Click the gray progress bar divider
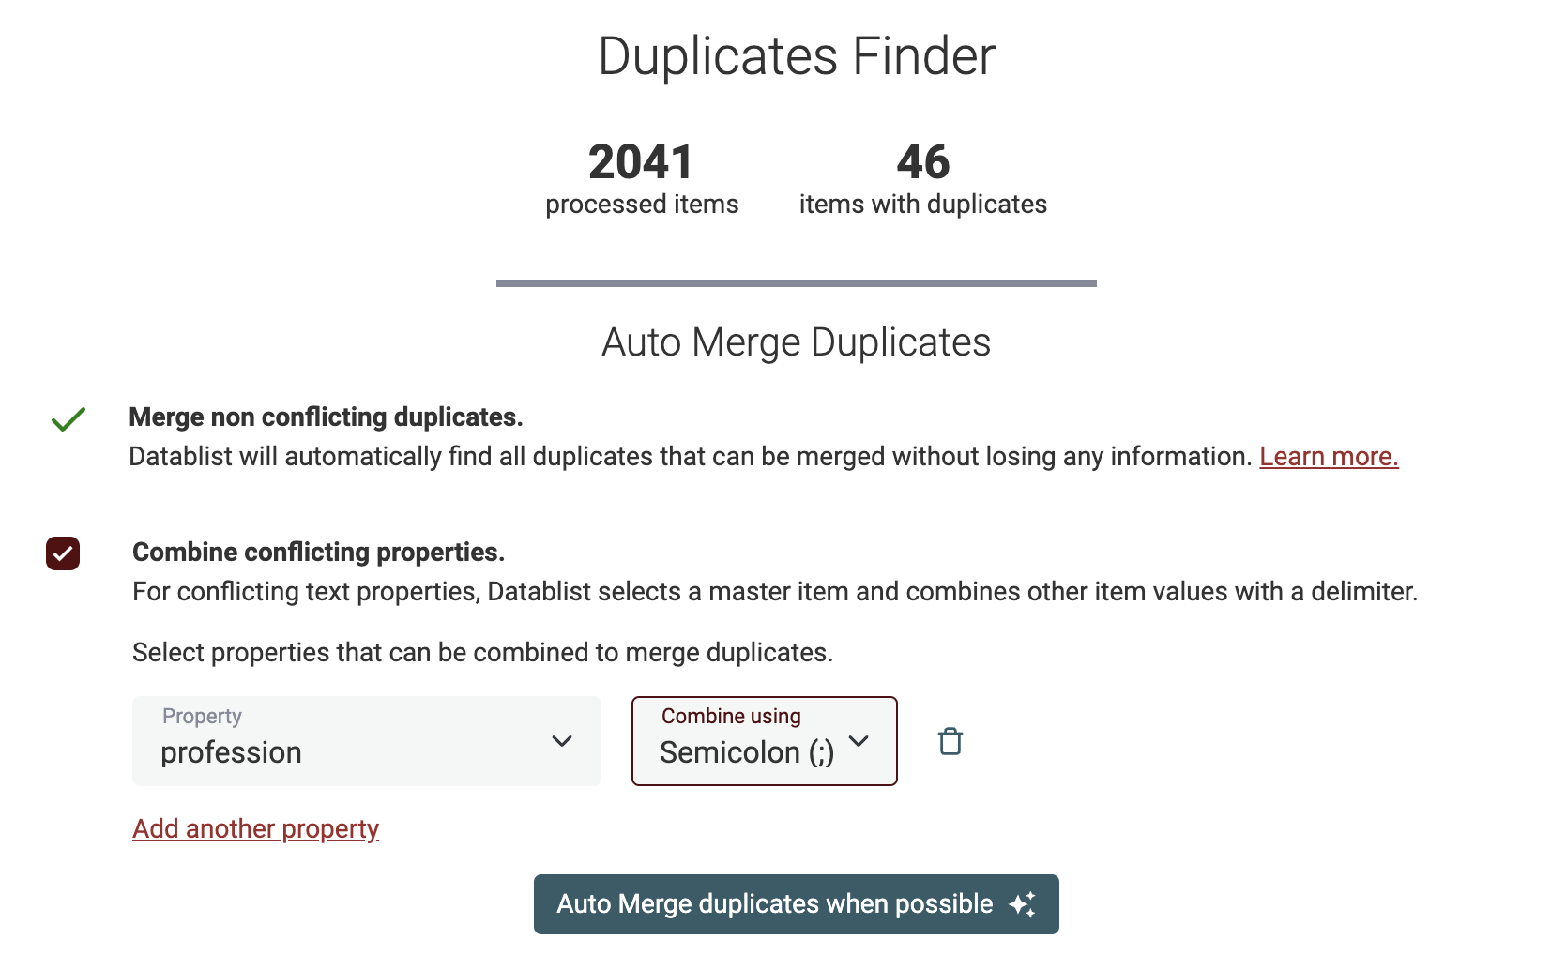The image size is (1551, 955). pos(796,281)
